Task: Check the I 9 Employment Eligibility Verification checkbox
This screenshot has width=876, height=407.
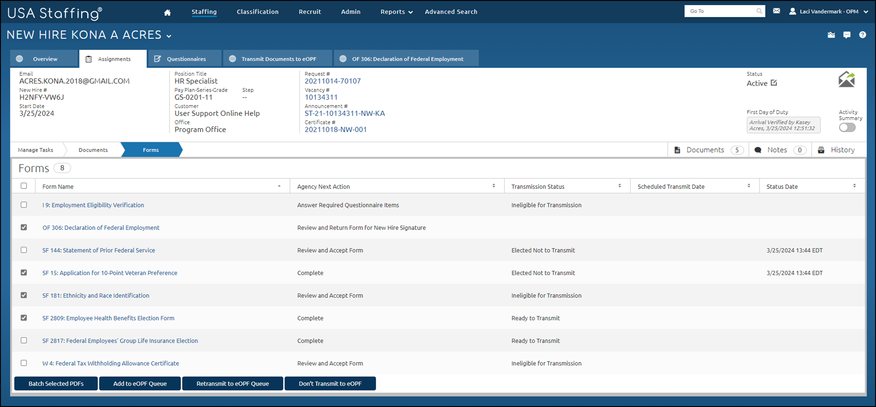Action: point(23,205)
